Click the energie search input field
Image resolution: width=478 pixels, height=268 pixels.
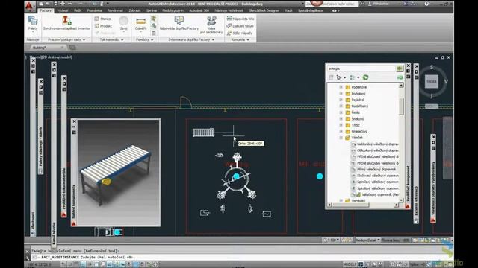(x=361, y=68)
